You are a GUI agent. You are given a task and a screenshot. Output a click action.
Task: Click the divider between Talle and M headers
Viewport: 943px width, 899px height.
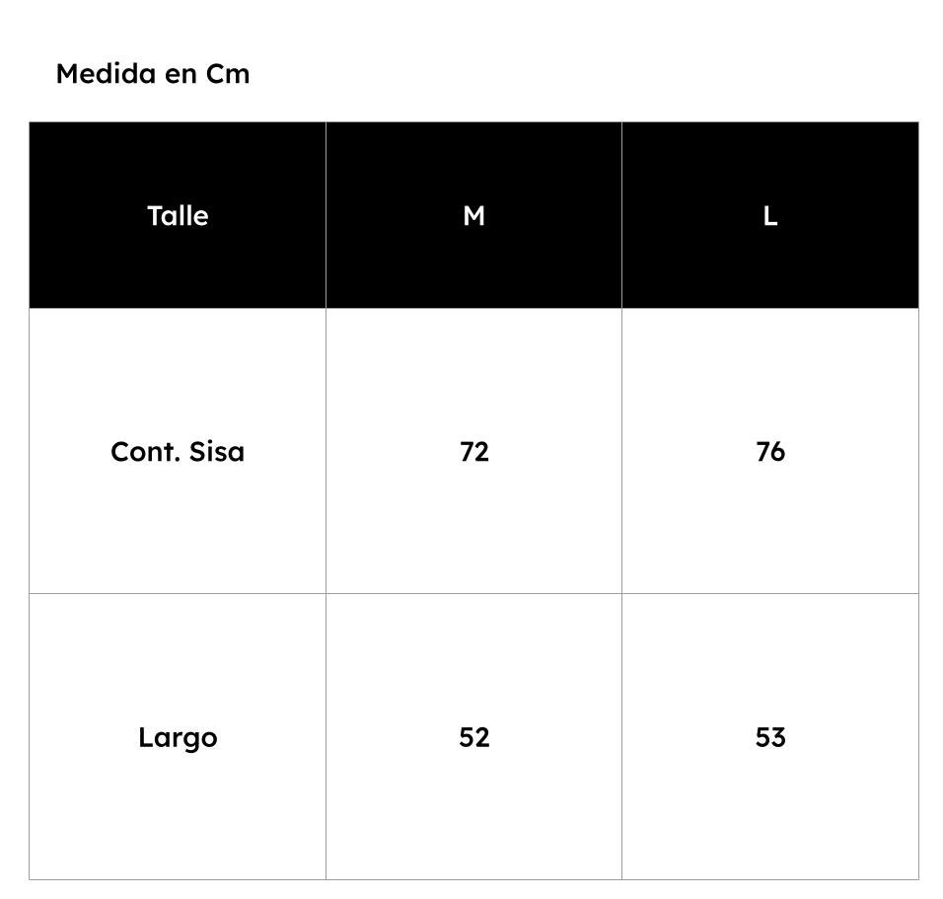click(x=326, y=215)
